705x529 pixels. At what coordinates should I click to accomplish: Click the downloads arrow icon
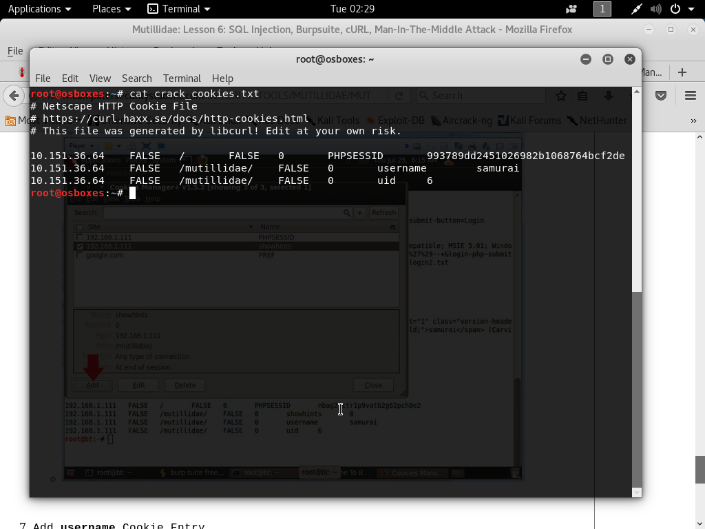point(608,96)
